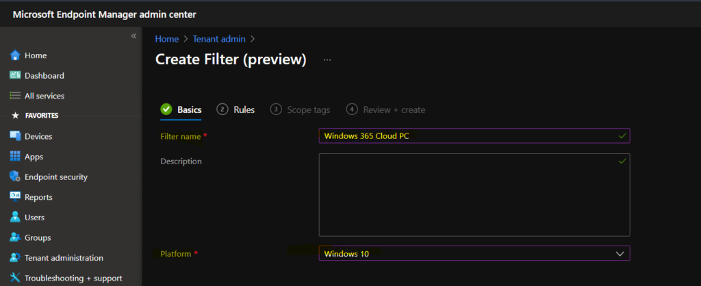This screenshot has width=701, height=286.
Task: Select the Basics tab
Action: click(181, 110)
